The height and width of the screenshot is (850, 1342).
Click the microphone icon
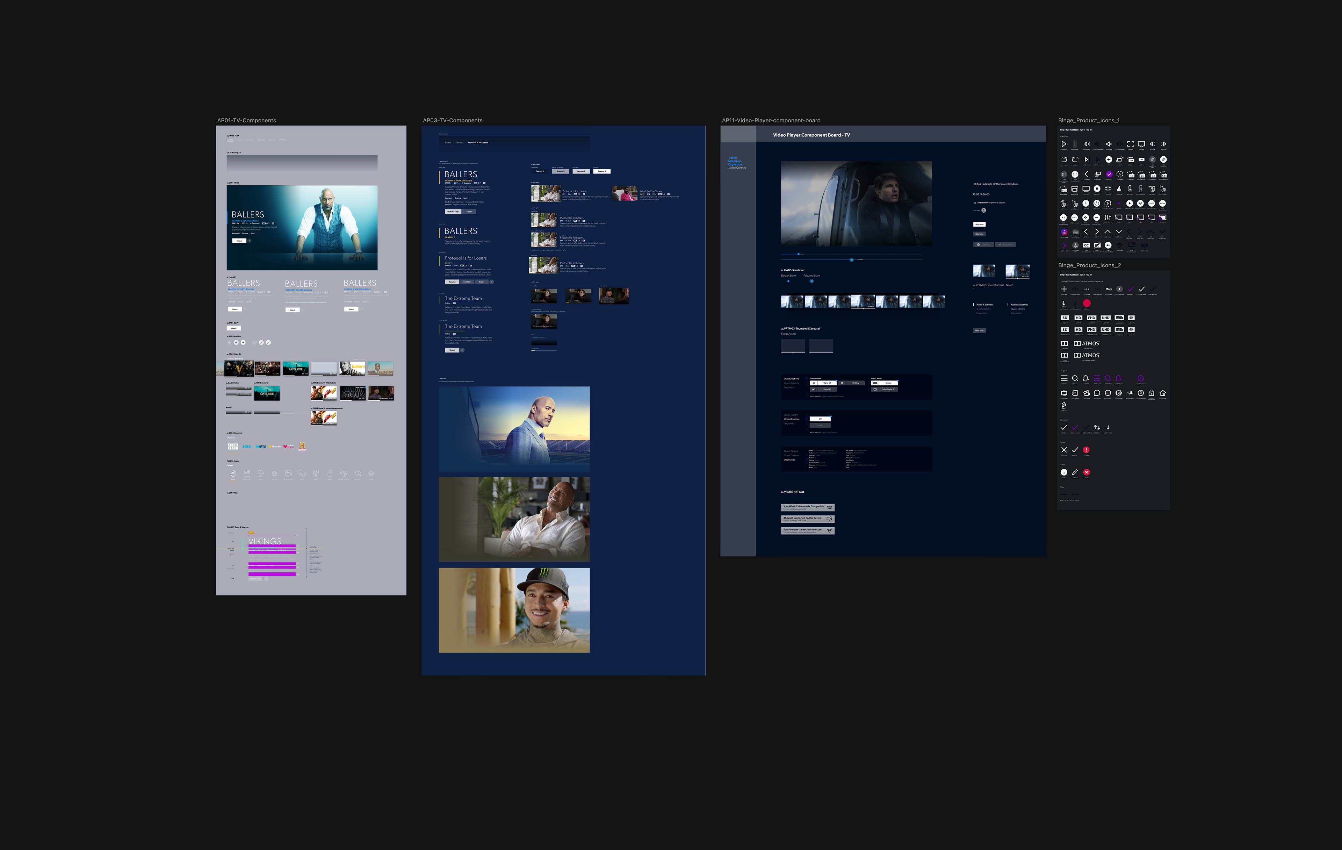1130,189
